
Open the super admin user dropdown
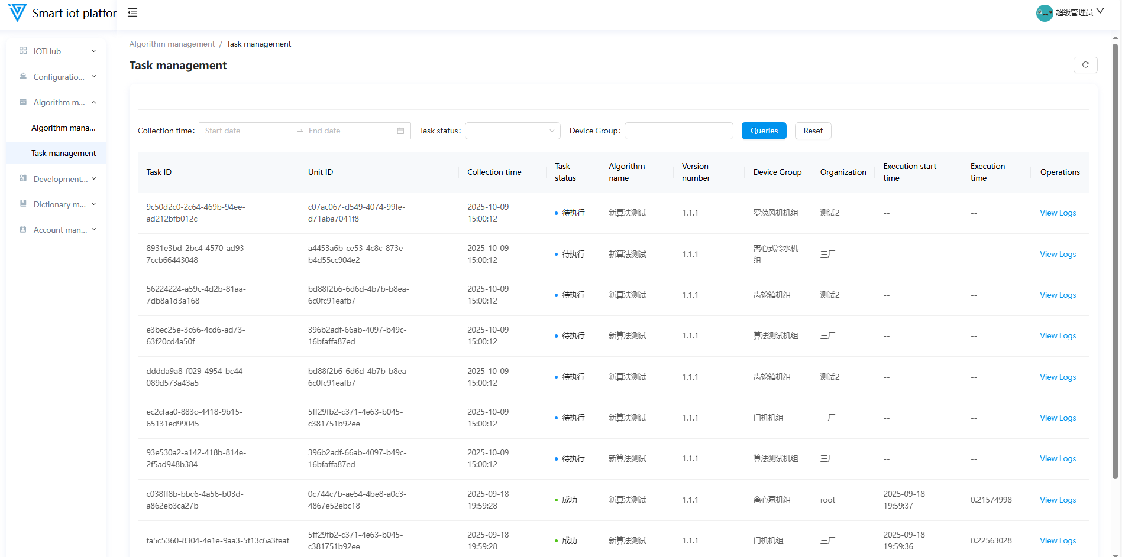click(x=1079, y=12)
